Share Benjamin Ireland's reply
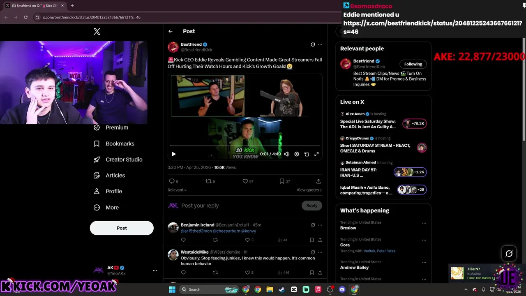The image size is (526, 296). pyautogui.click(x=320, y=240)
